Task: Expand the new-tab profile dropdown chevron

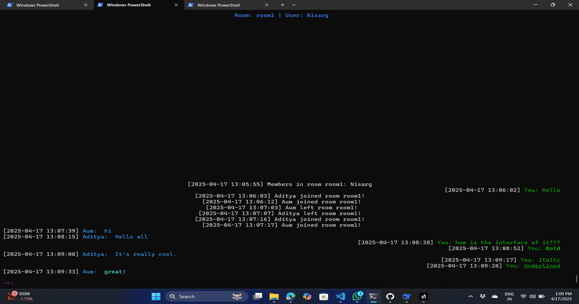Action: 294,5
